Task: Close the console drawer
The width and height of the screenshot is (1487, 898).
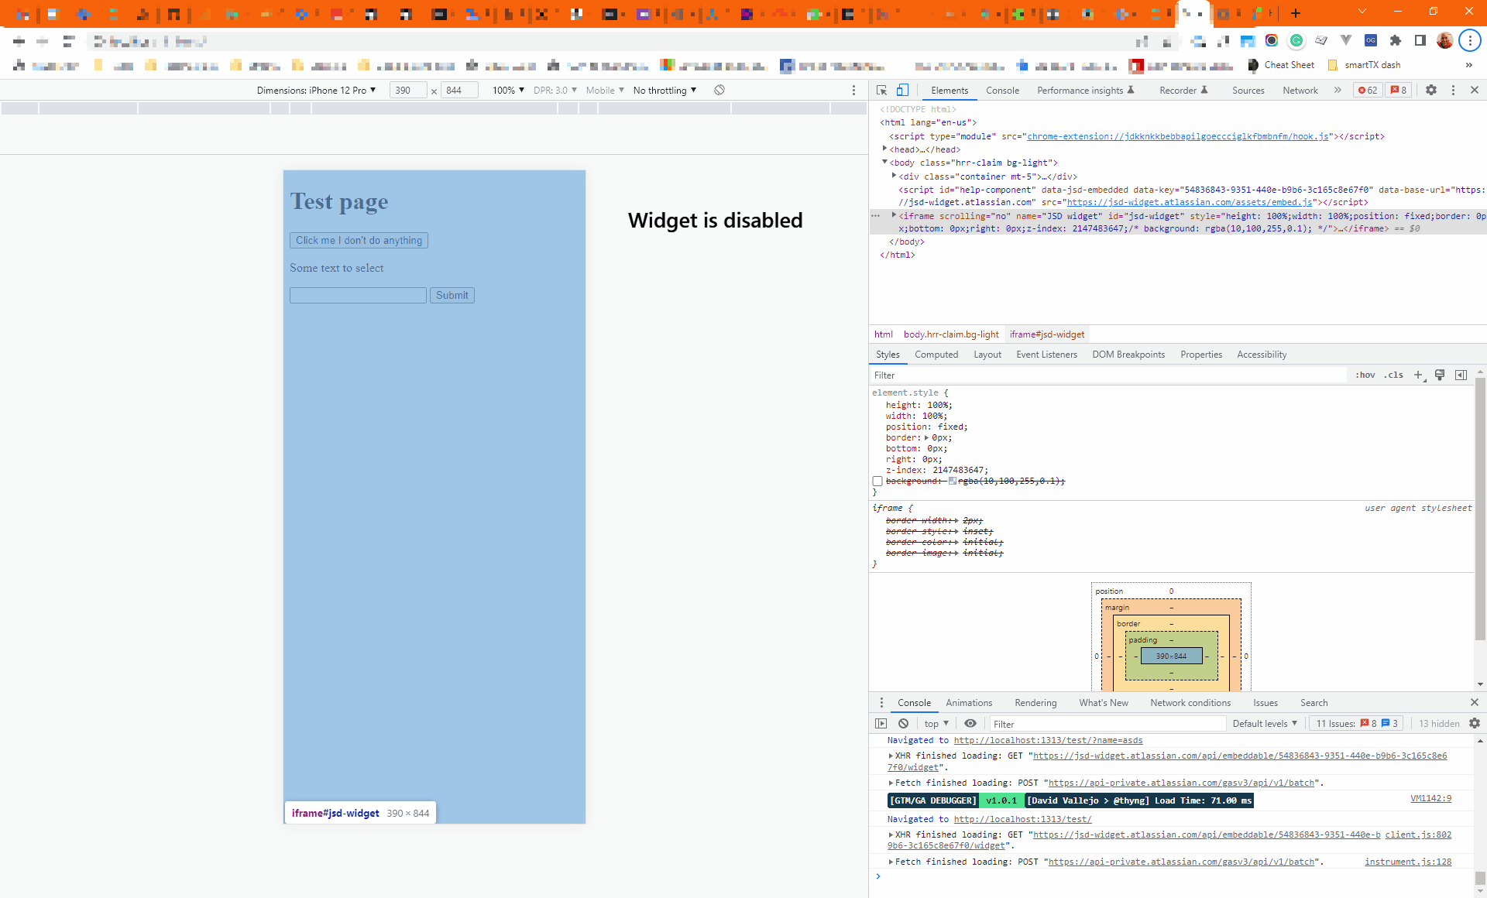Action: coord(1475,703)
